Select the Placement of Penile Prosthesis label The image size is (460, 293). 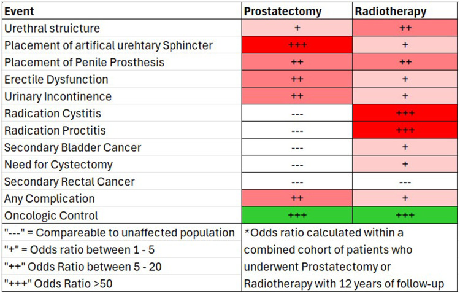pyautogui.click(x=84, y=63)
